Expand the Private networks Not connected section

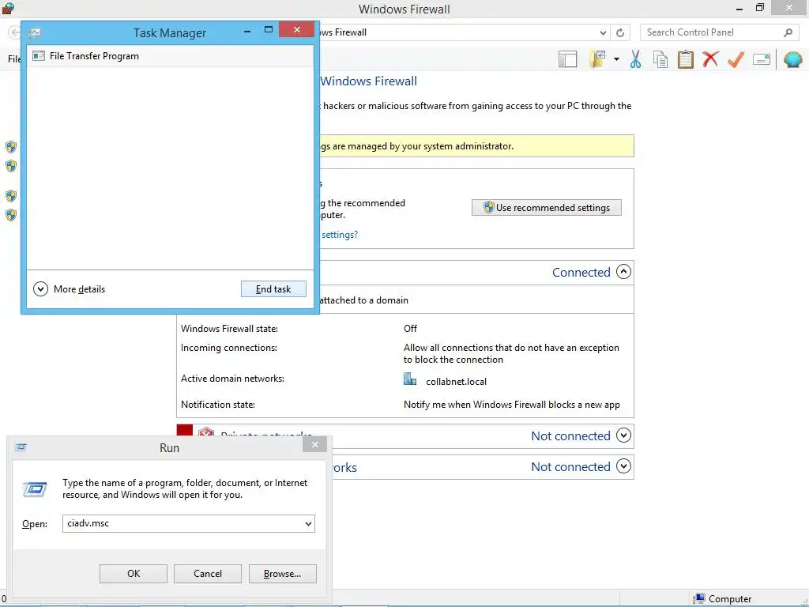pyautogui.click(x=624, y=435)
